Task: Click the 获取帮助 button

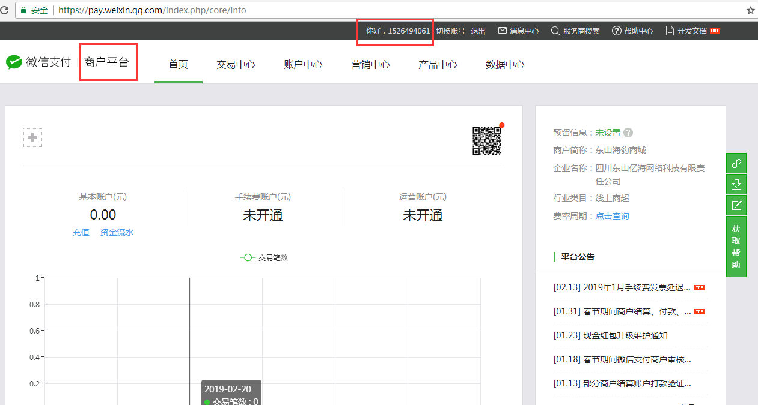Action: pyautogui.click(x=736, y=247)
